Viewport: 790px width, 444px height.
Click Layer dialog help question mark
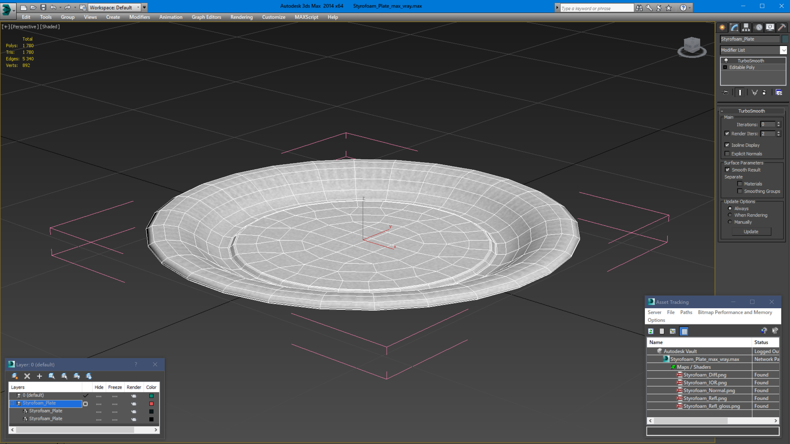(136, 364)
